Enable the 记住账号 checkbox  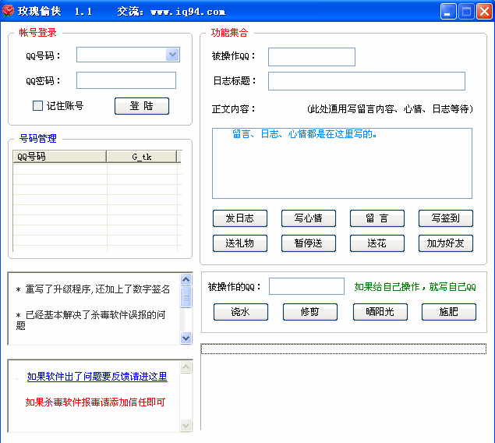37,106
